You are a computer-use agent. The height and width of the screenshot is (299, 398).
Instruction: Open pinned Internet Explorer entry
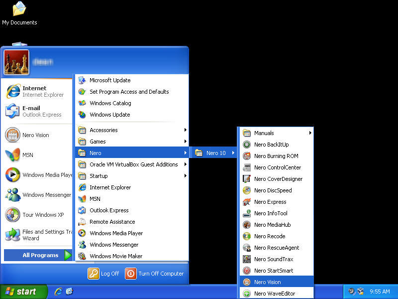[x=37, y=91]
